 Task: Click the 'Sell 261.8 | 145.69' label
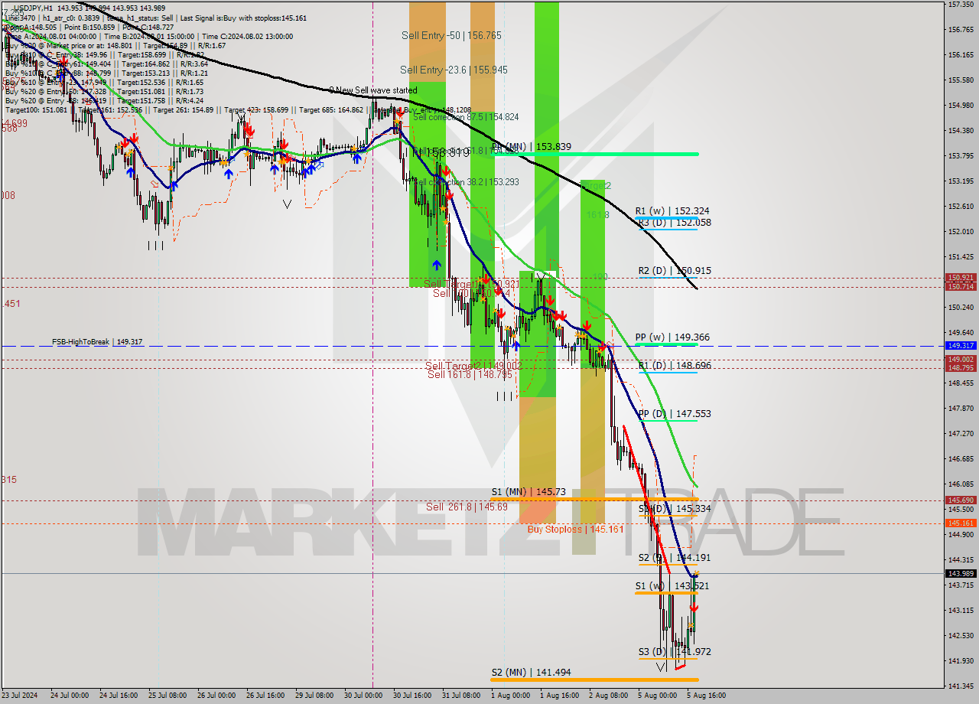pos(467,507)
